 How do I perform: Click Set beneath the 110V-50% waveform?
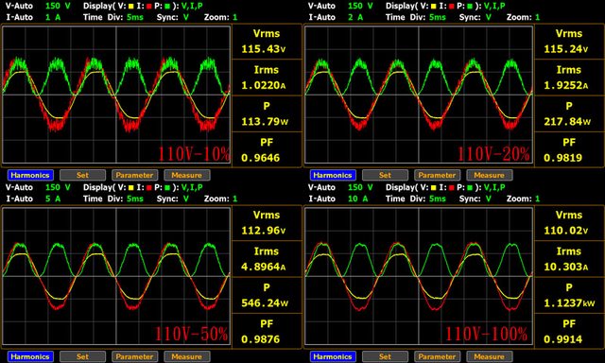[x=82, y=356]
